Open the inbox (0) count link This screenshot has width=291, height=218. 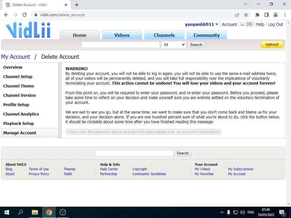[249, 24]
